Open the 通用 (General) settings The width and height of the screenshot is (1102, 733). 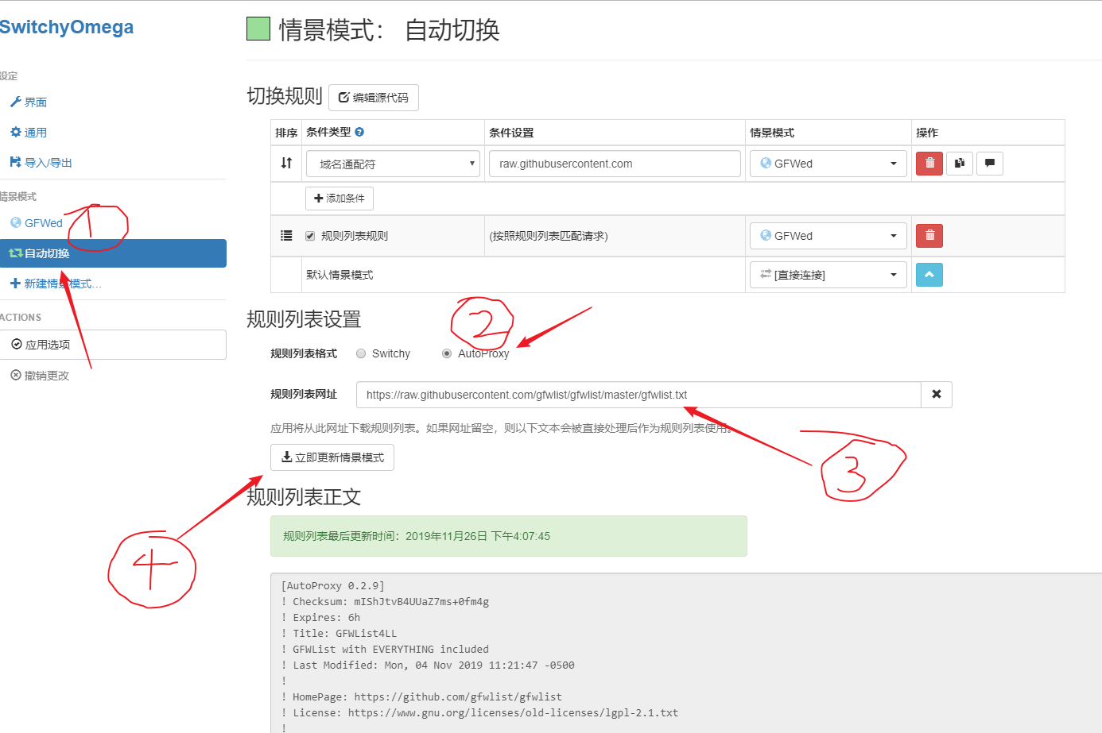[x=29, y=133]
